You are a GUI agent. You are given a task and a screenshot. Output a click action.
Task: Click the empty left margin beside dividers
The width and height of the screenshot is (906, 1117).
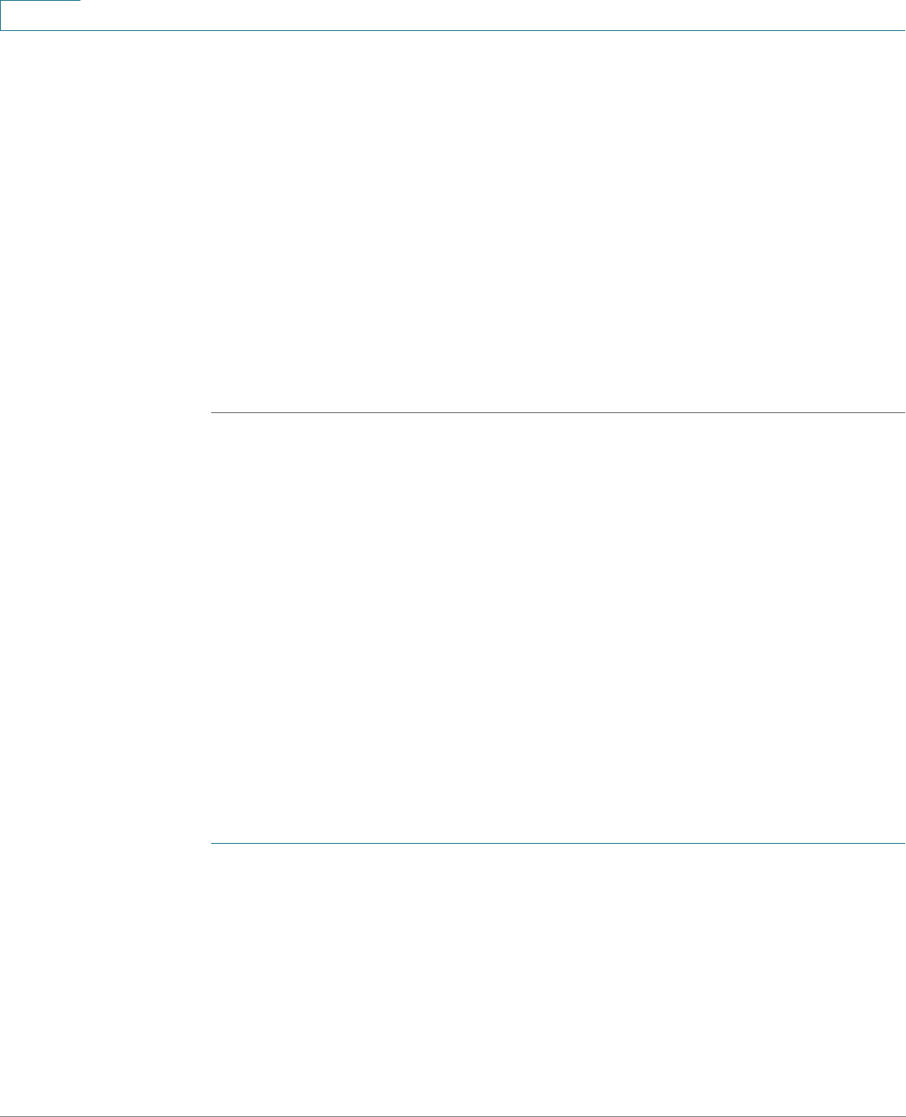[105, 628]
